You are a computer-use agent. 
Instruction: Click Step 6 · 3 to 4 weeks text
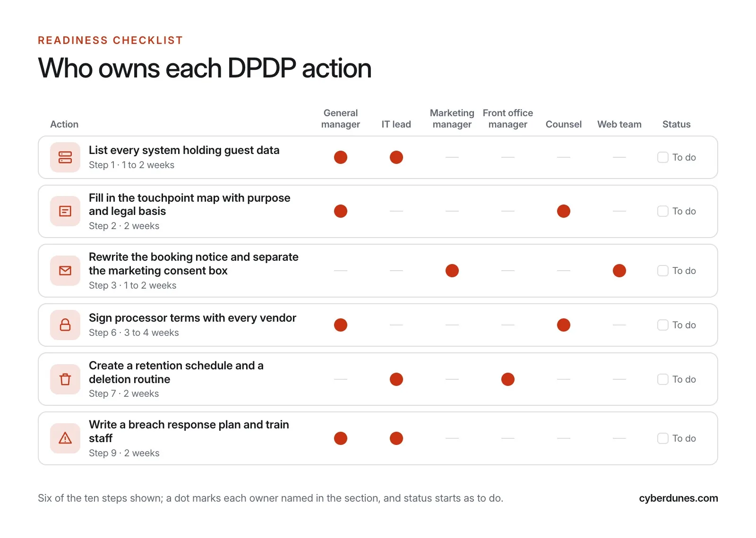(x=134, y=333)
